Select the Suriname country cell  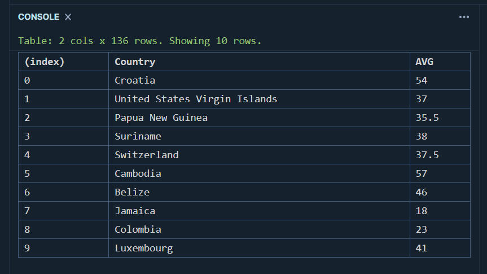coord(138,136)
